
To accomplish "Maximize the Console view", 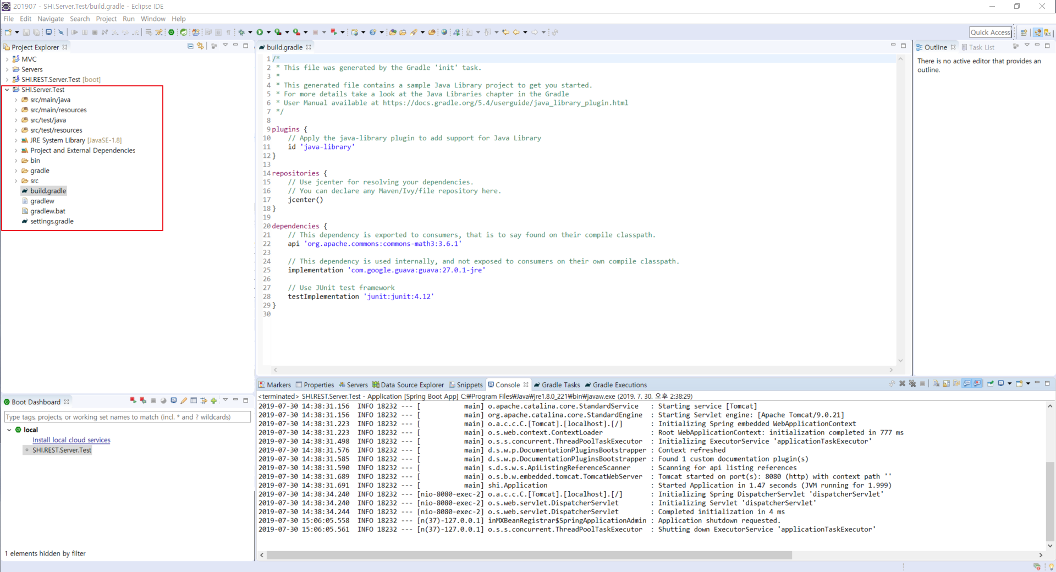I will [x=1047, y=383].
